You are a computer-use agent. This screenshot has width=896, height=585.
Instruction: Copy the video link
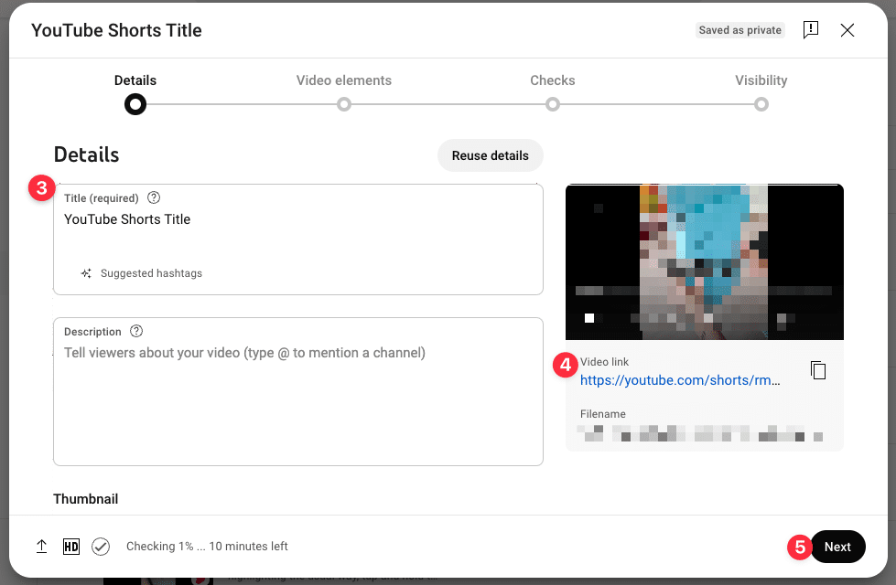[818, 370]
